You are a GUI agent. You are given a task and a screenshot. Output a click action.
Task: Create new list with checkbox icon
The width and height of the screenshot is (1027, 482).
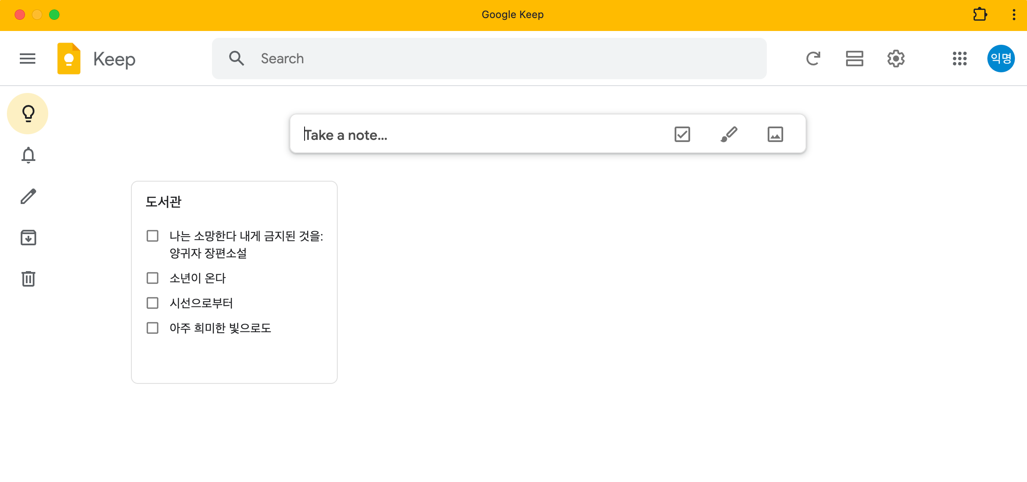click(682, 134)
